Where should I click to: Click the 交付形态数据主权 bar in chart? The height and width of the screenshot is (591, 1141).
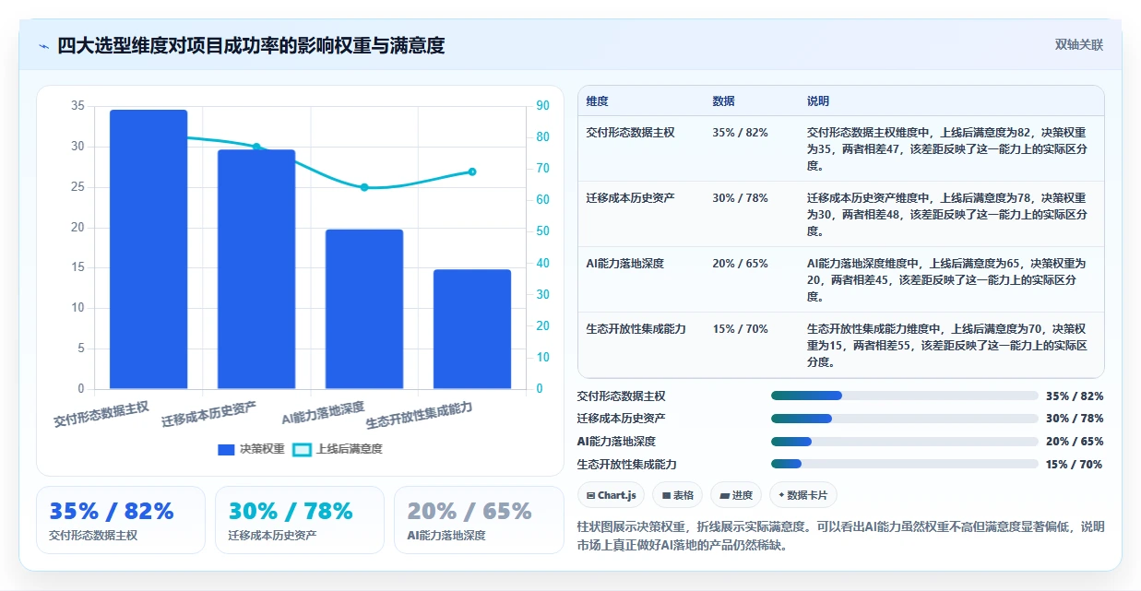tap(149, 249)
